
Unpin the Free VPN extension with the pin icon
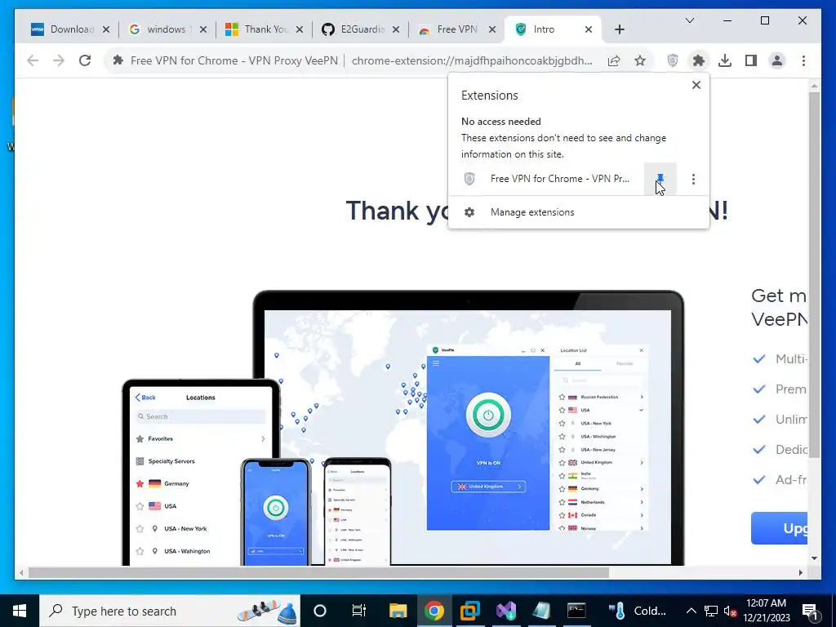coord(660,179)
